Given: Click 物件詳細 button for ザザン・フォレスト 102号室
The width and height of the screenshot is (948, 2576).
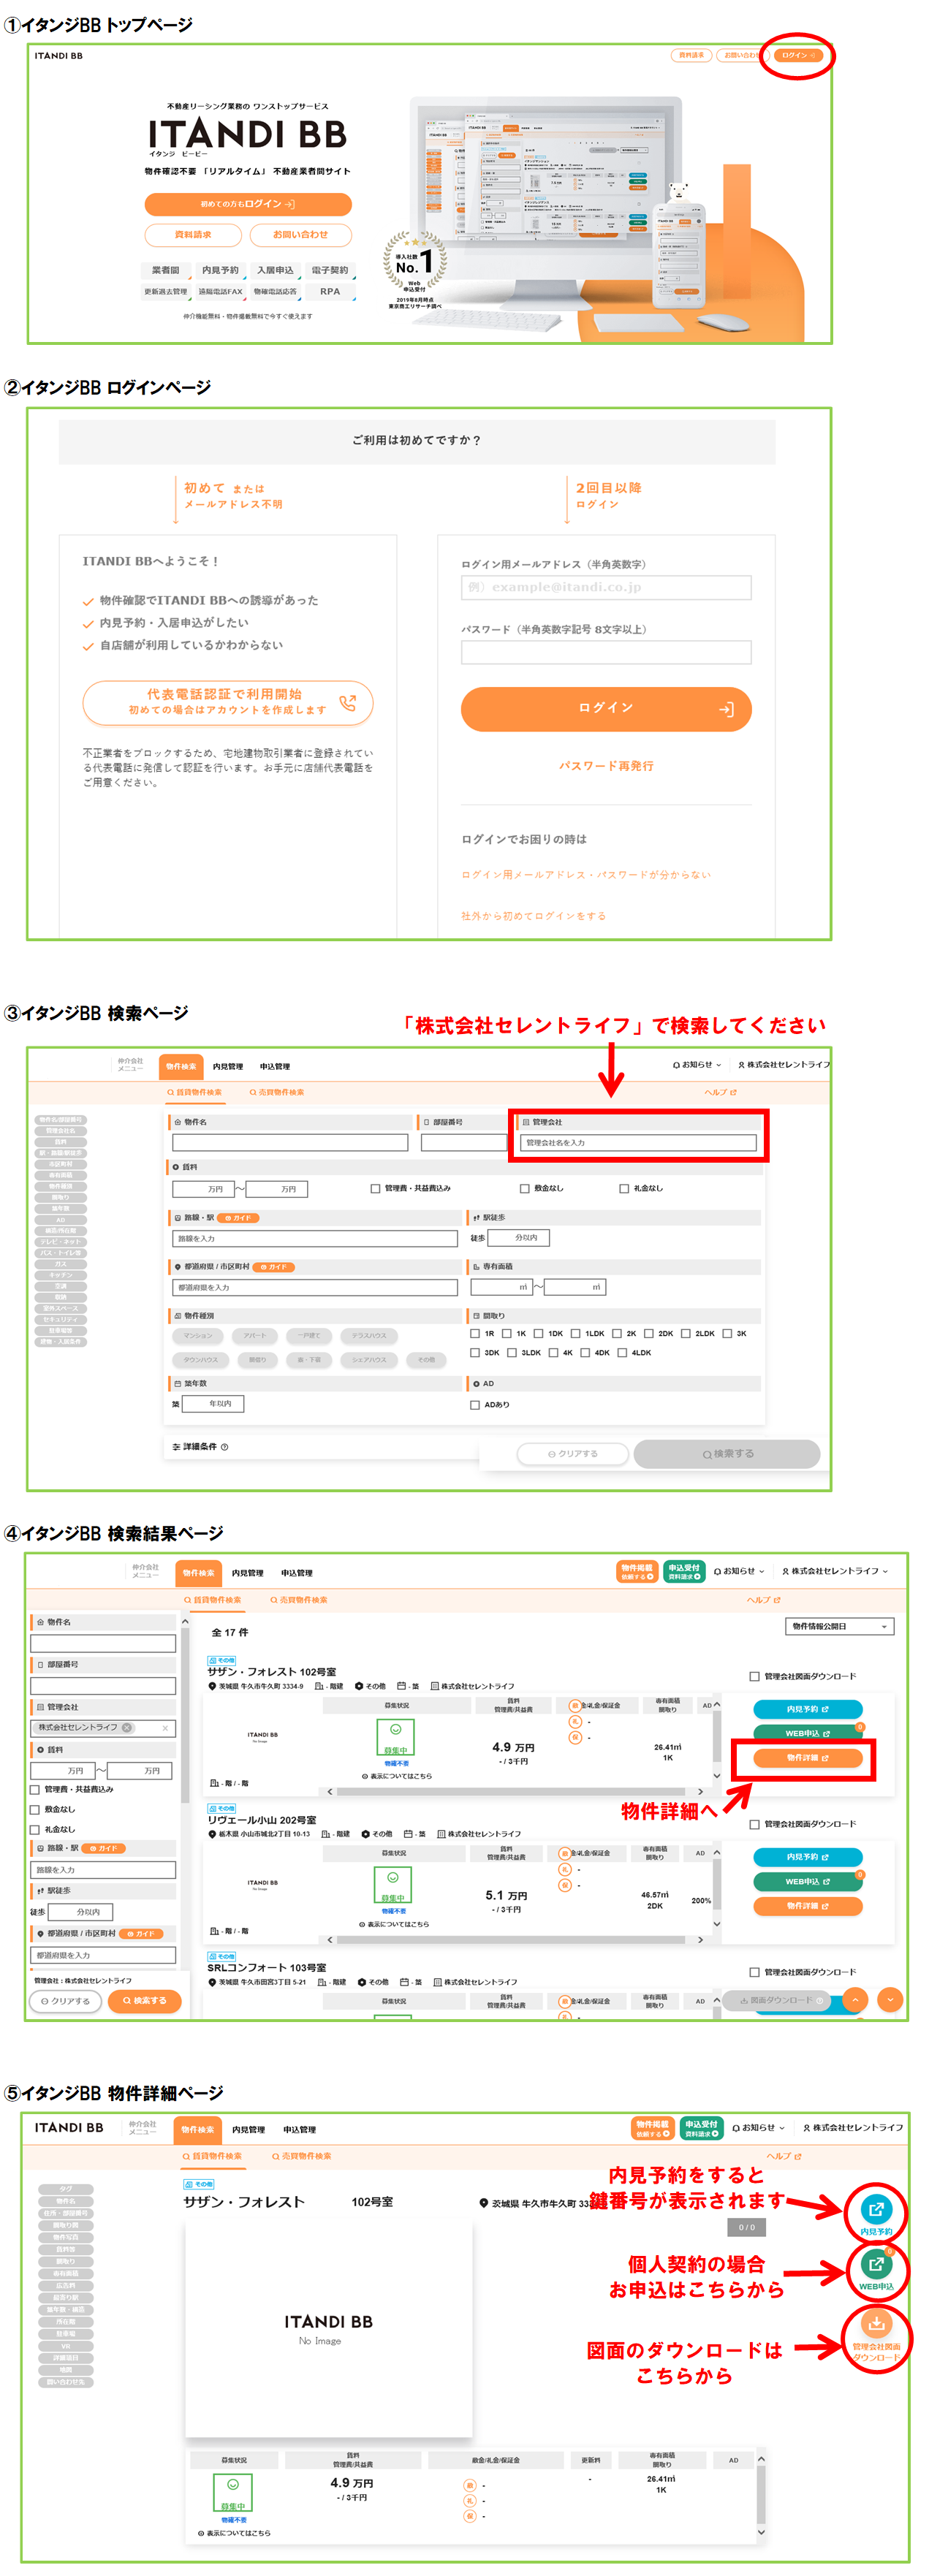Looking at the screenshot, I should coord(808,1757).
